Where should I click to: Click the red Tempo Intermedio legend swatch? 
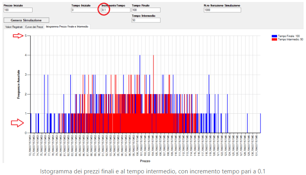pyautogui.click(x=274, y=39)
